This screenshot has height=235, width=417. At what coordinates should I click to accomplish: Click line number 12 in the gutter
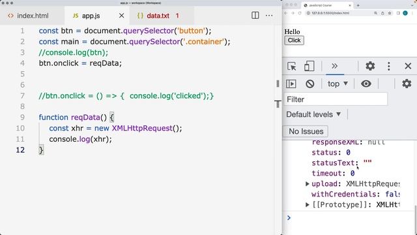click(20, 150)
